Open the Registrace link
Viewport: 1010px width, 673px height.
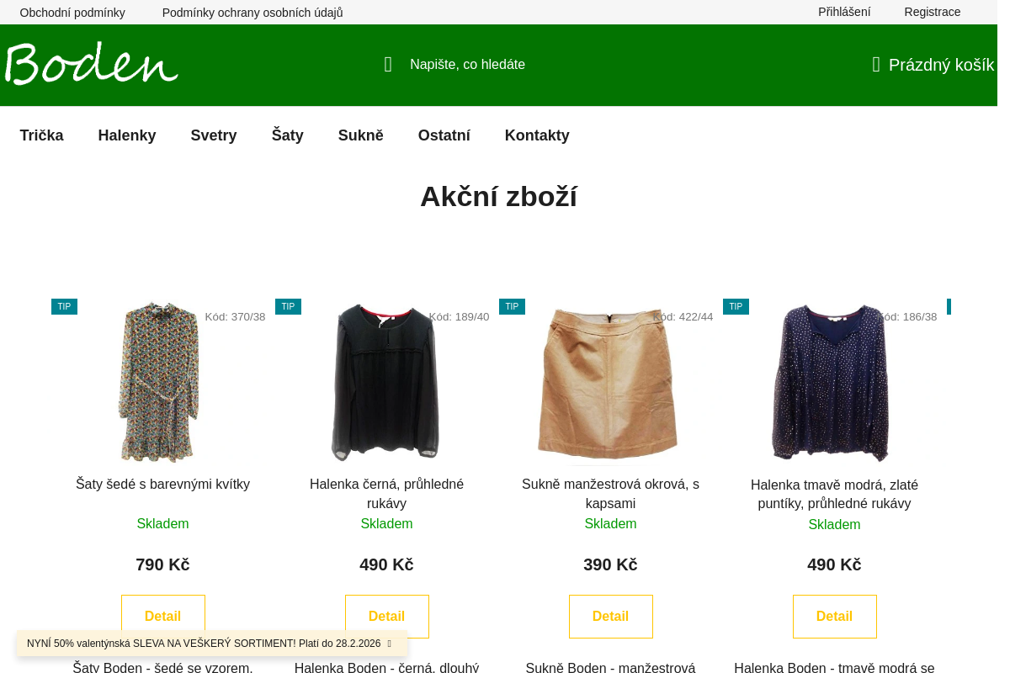[x=932, y=12]
